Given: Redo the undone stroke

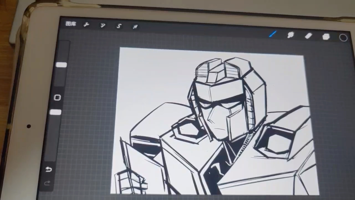Looking at the screenshot, I should point(47,183).
